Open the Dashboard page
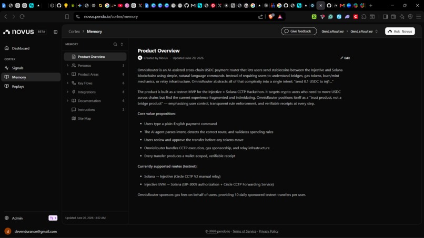Image resolution: width=424 pixels, height=238 pixels. (21, 48)
